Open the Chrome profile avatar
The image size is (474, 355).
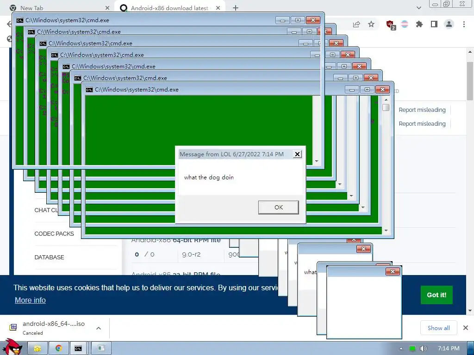(449, 24)
